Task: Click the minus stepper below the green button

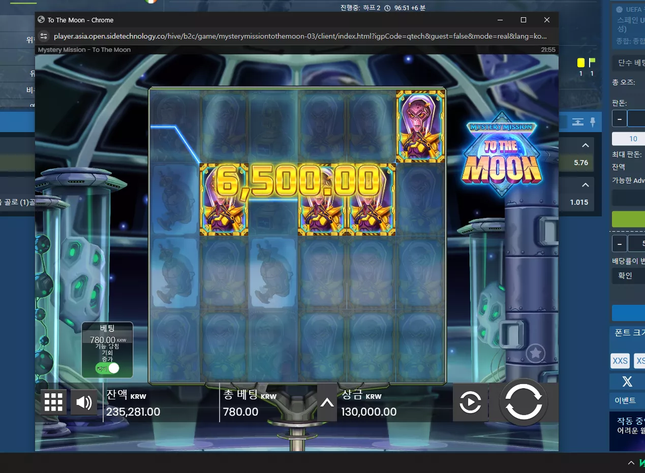Action: pos(619,244)
